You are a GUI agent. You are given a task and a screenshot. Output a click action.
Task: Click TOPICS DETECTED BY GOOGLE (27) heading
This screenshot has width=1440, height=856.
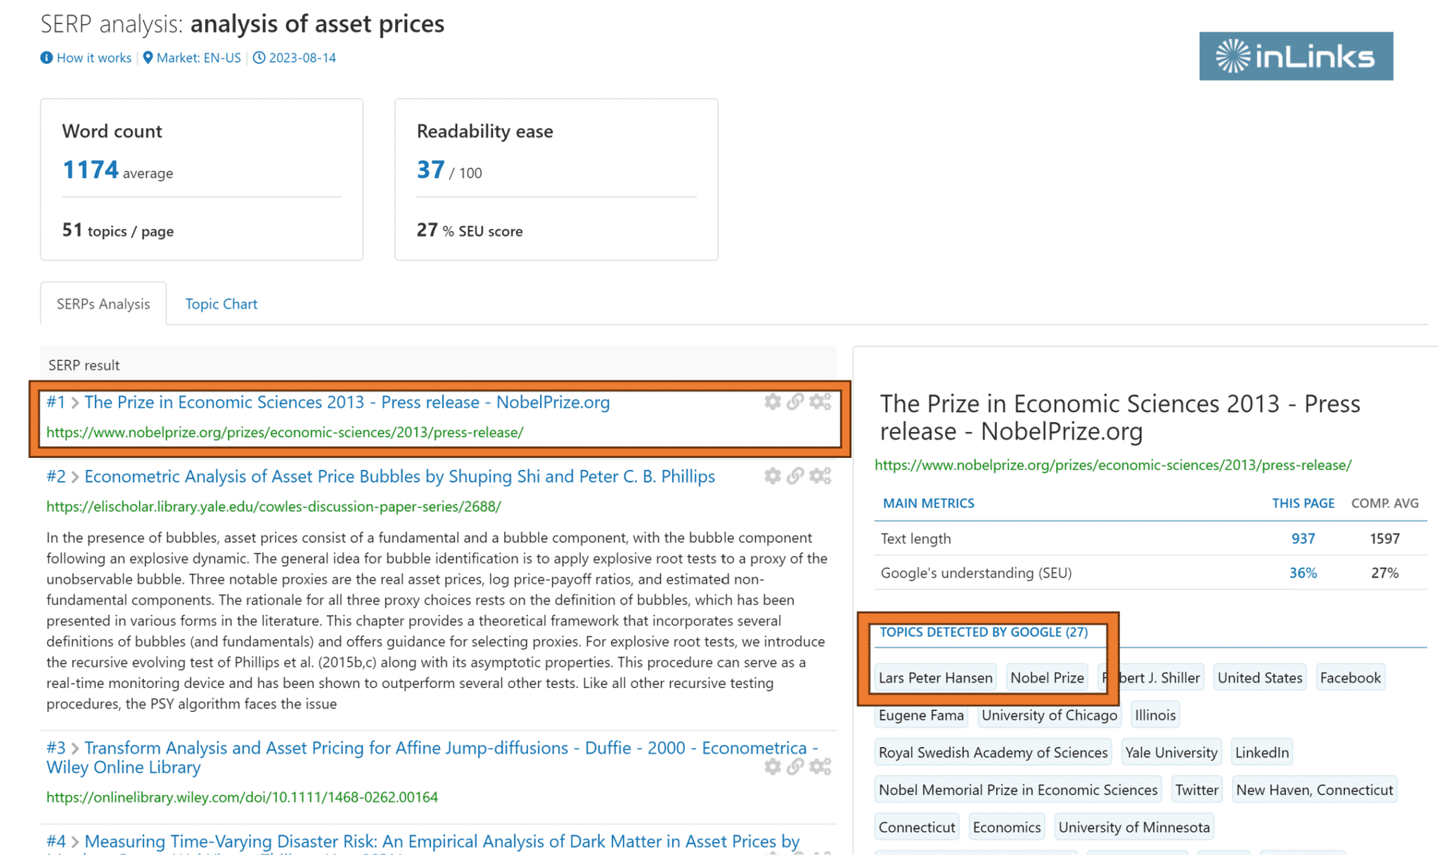pos(984,632)
